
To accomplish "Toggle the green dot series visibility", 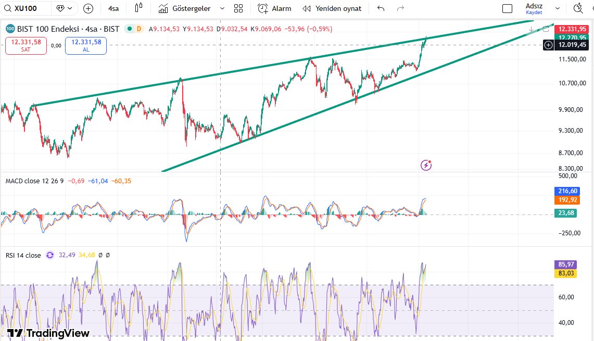I will (130, 30).
